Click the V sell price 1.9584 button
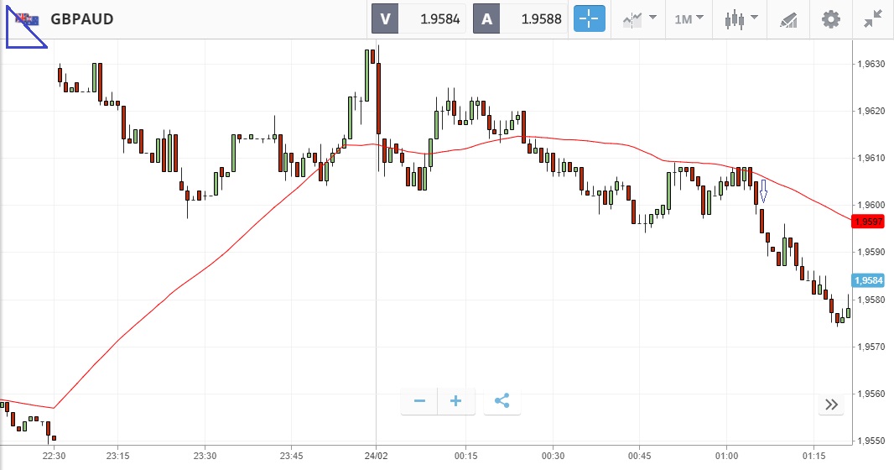This screenshot has width=894, height=470. [x=419, y=18]
